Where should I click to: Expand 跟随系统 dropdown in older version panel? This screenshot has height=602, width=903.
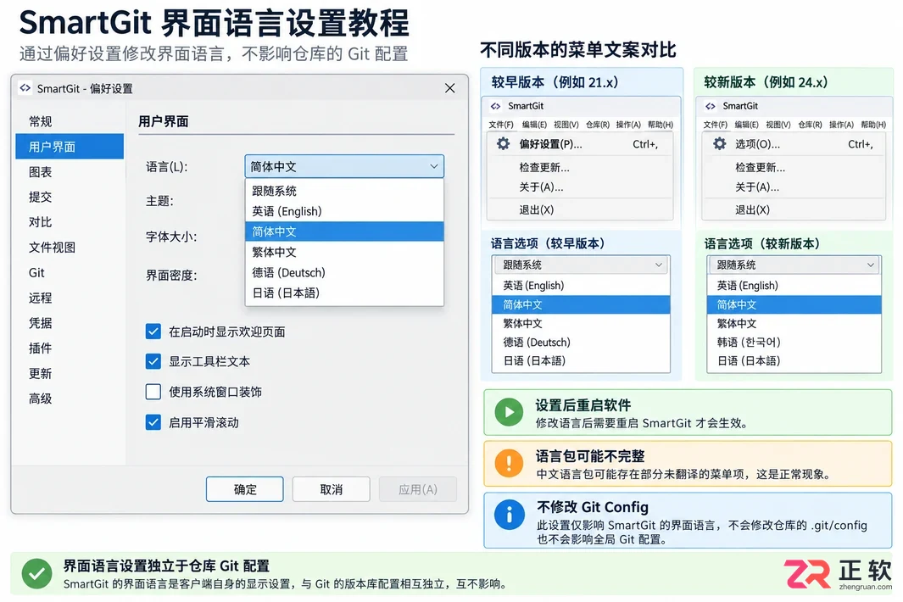pyautogui.click(x=581, y=265)
